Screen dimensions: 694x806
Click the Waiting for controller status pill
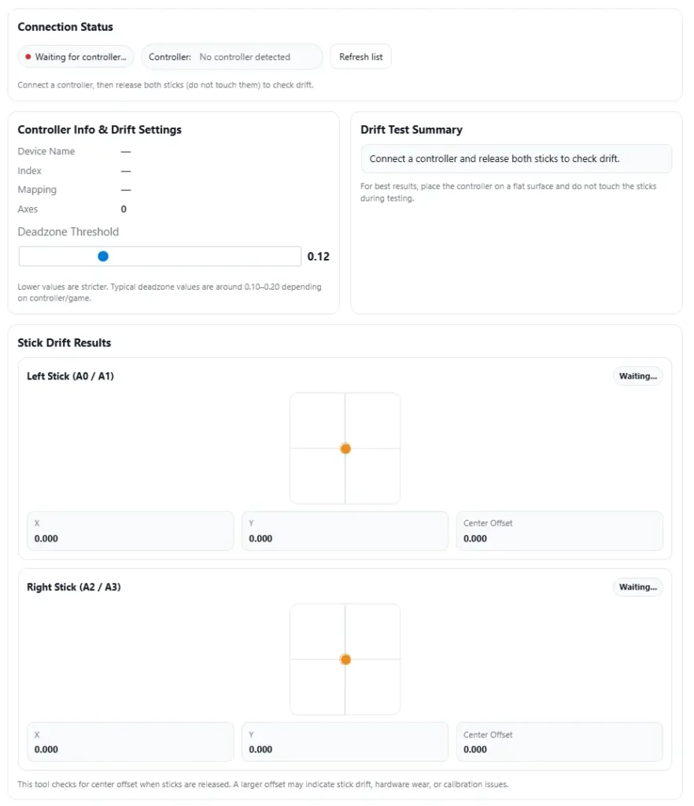point(76,57)
